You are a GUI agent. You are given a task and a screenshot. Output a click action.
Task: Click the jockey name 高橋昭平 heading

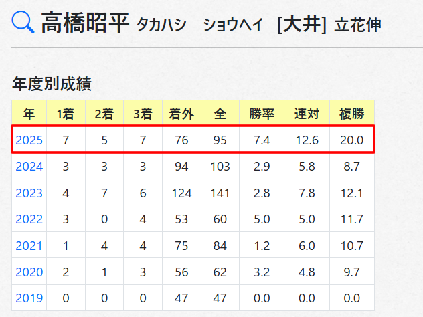click(x=85, y=23)
